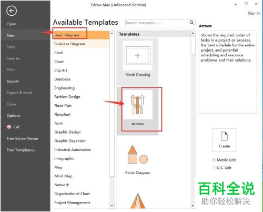
Task: Select the Mind Map category
Action: pos(63,176)
